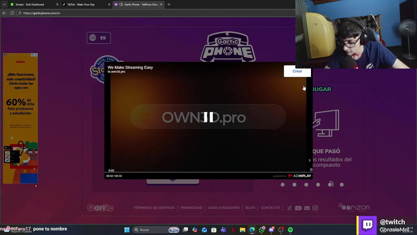417x235 pixels.
Task: Open Microsoft Edge from the taskbar
Action: coord(252,230)
